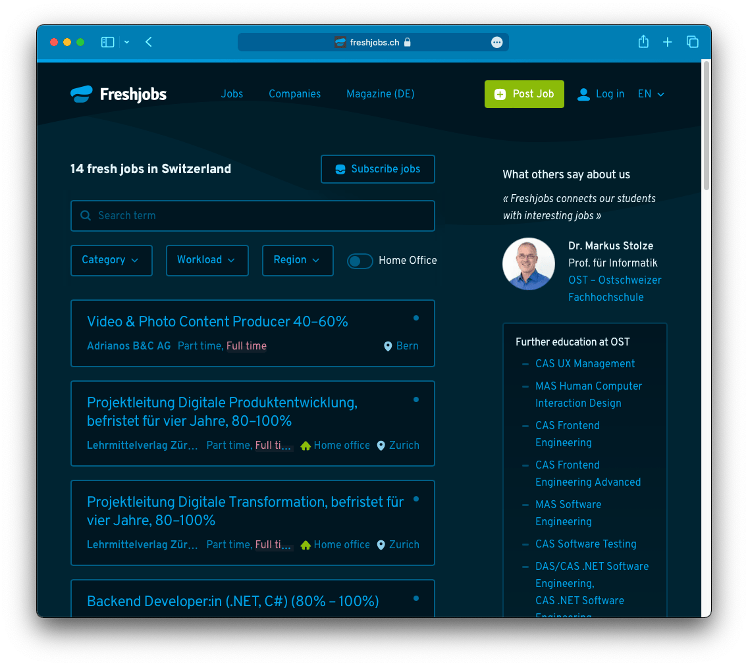Screen dimensions: 748x666
Task: Open the EN language dropdown
Action: tap(651, 94)
